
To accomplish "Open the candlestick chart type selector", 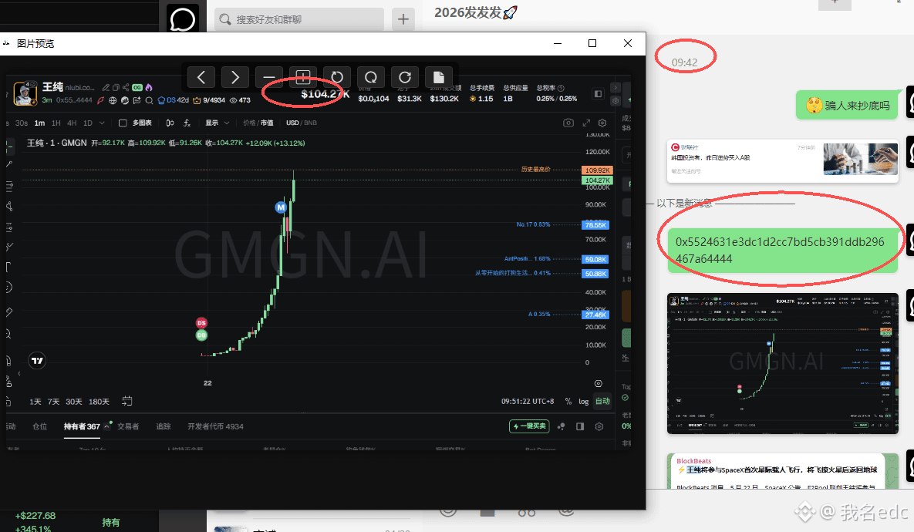I will click(x=170, y=123).
